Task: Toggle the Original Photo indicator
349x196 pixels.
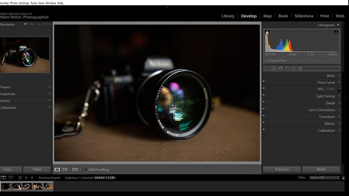Action: tap(266, 61)
